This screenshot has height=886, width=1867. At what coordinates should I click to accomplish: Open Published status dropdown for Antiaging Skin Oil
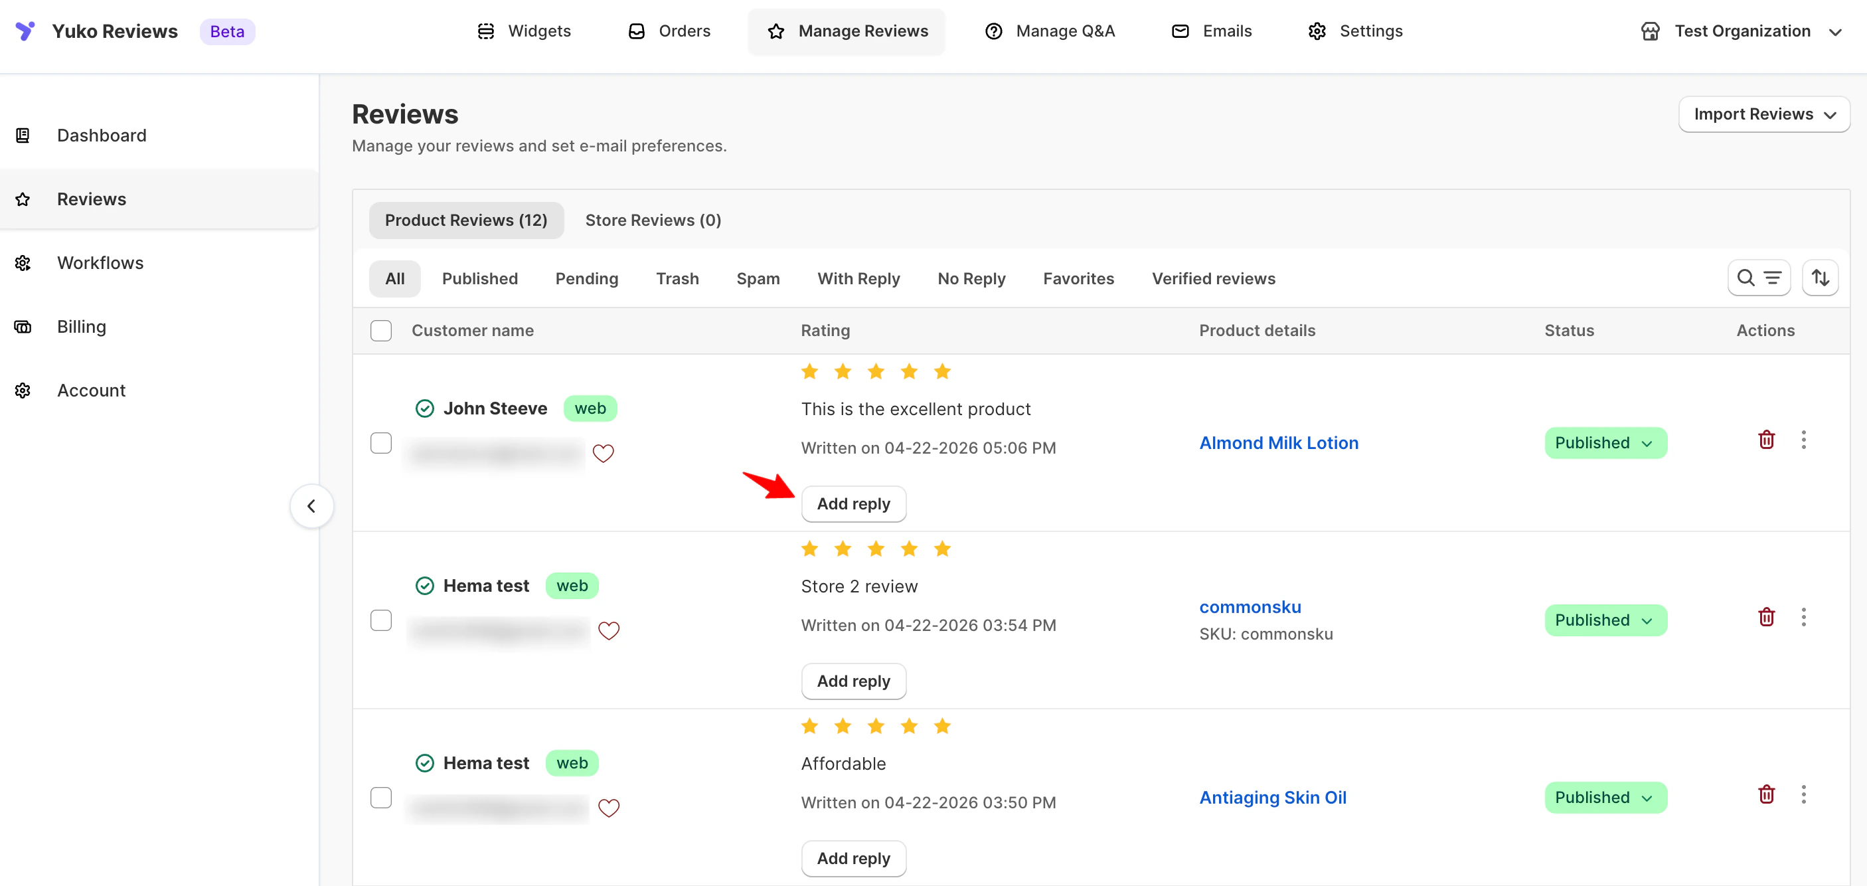tap(1605, 798)
